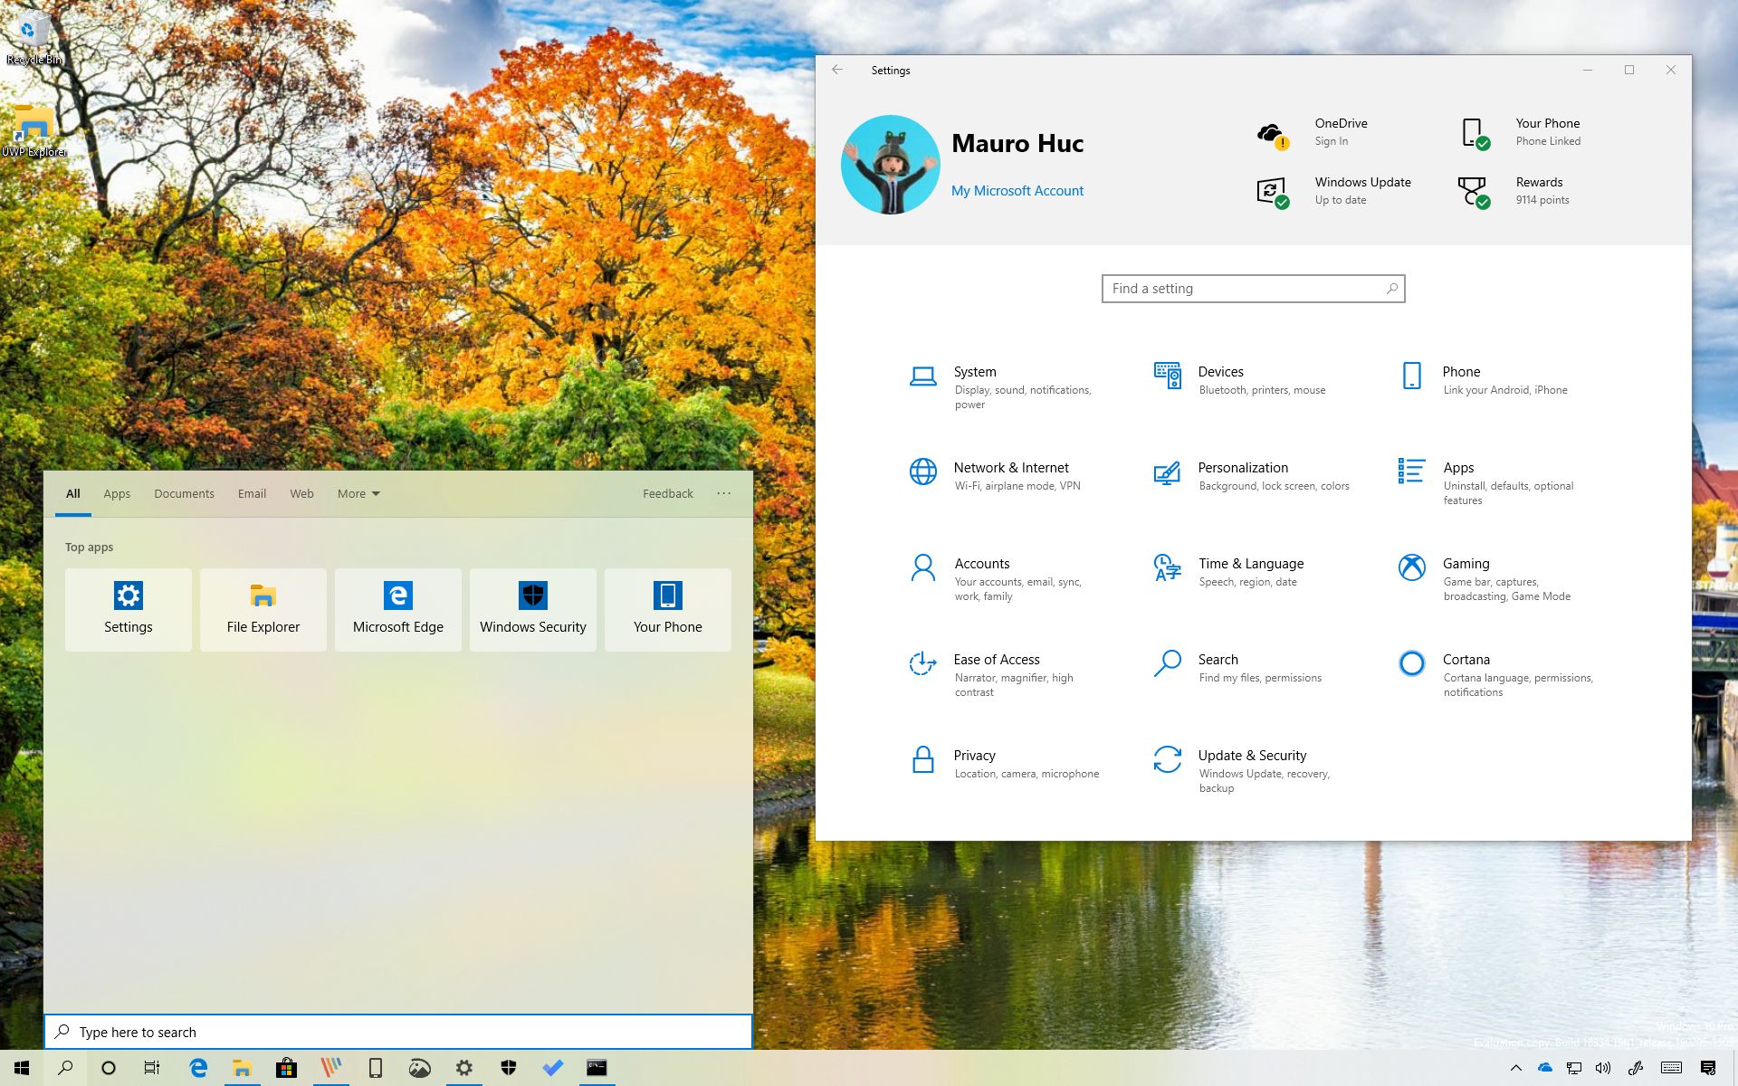This screenshot has width=1738, height=1086.
Task: Click the Your Phone linked status icon
Action: [x=1475, y=133]
